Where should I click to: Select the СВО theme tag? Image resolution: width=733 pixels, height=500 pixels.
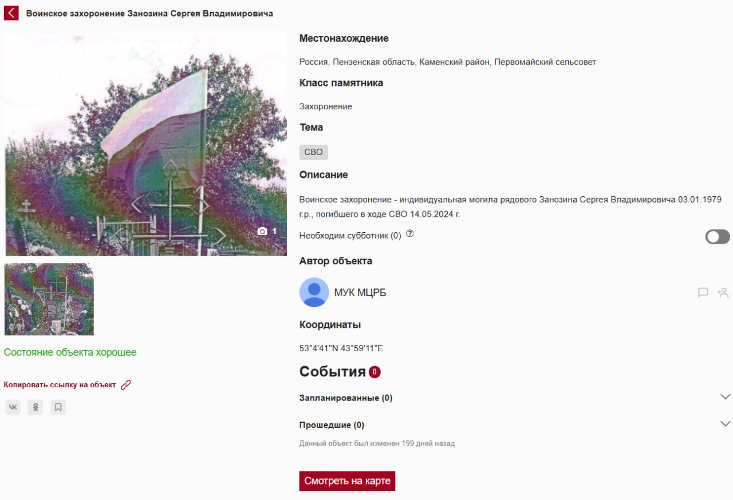313,152
